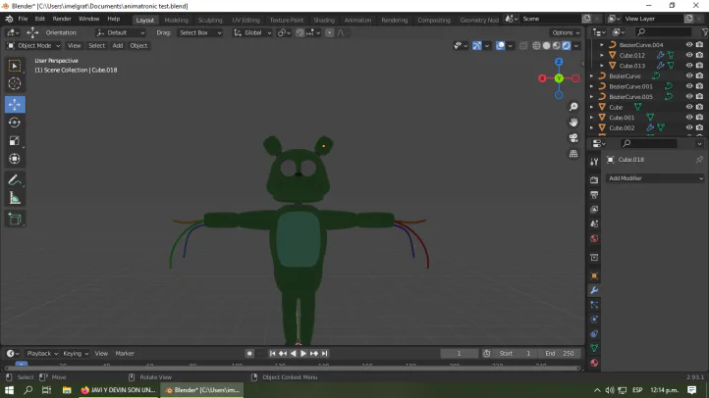Open the Object properties orange square tab
Screen dimensions: 709x398
pyautogui.click(x=594, y=275)
